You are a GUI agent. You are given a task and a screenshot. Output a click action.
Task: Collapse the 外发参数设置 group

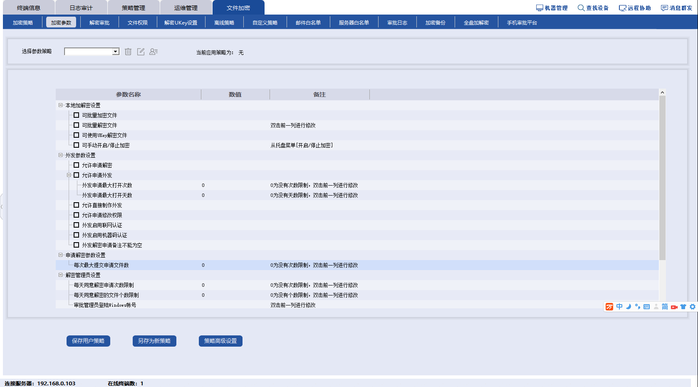(60, 155)
